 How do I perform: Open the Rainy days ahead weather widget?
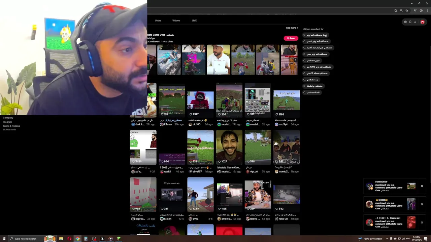370,239
